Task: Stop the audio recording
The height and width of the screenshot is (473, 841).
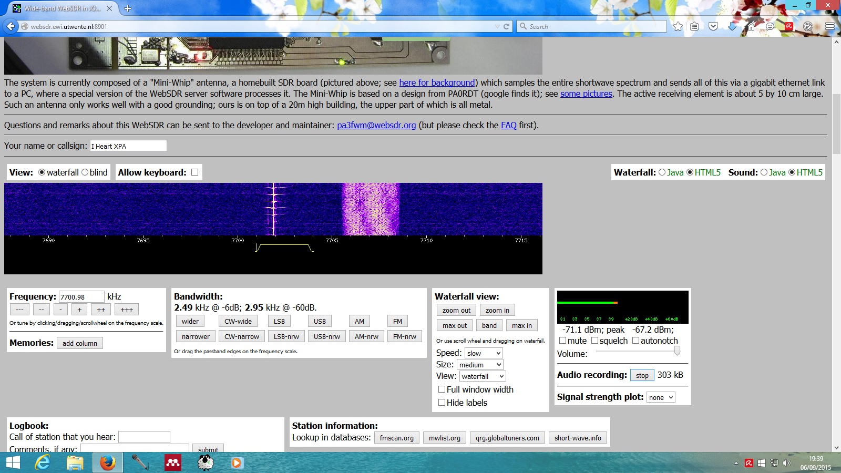Action: (x=642, y=375)
